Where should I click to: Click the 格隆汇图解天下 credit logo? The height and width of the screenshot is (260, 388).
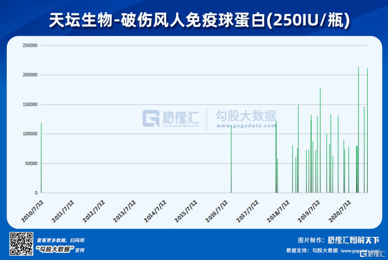pyautogui.click(x=354, y=240)
